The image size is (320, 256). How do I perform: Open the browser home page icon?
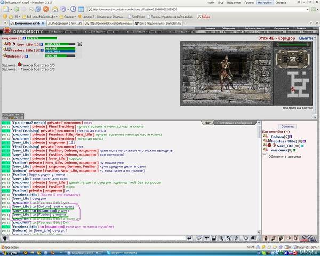(x=55, y=9)
